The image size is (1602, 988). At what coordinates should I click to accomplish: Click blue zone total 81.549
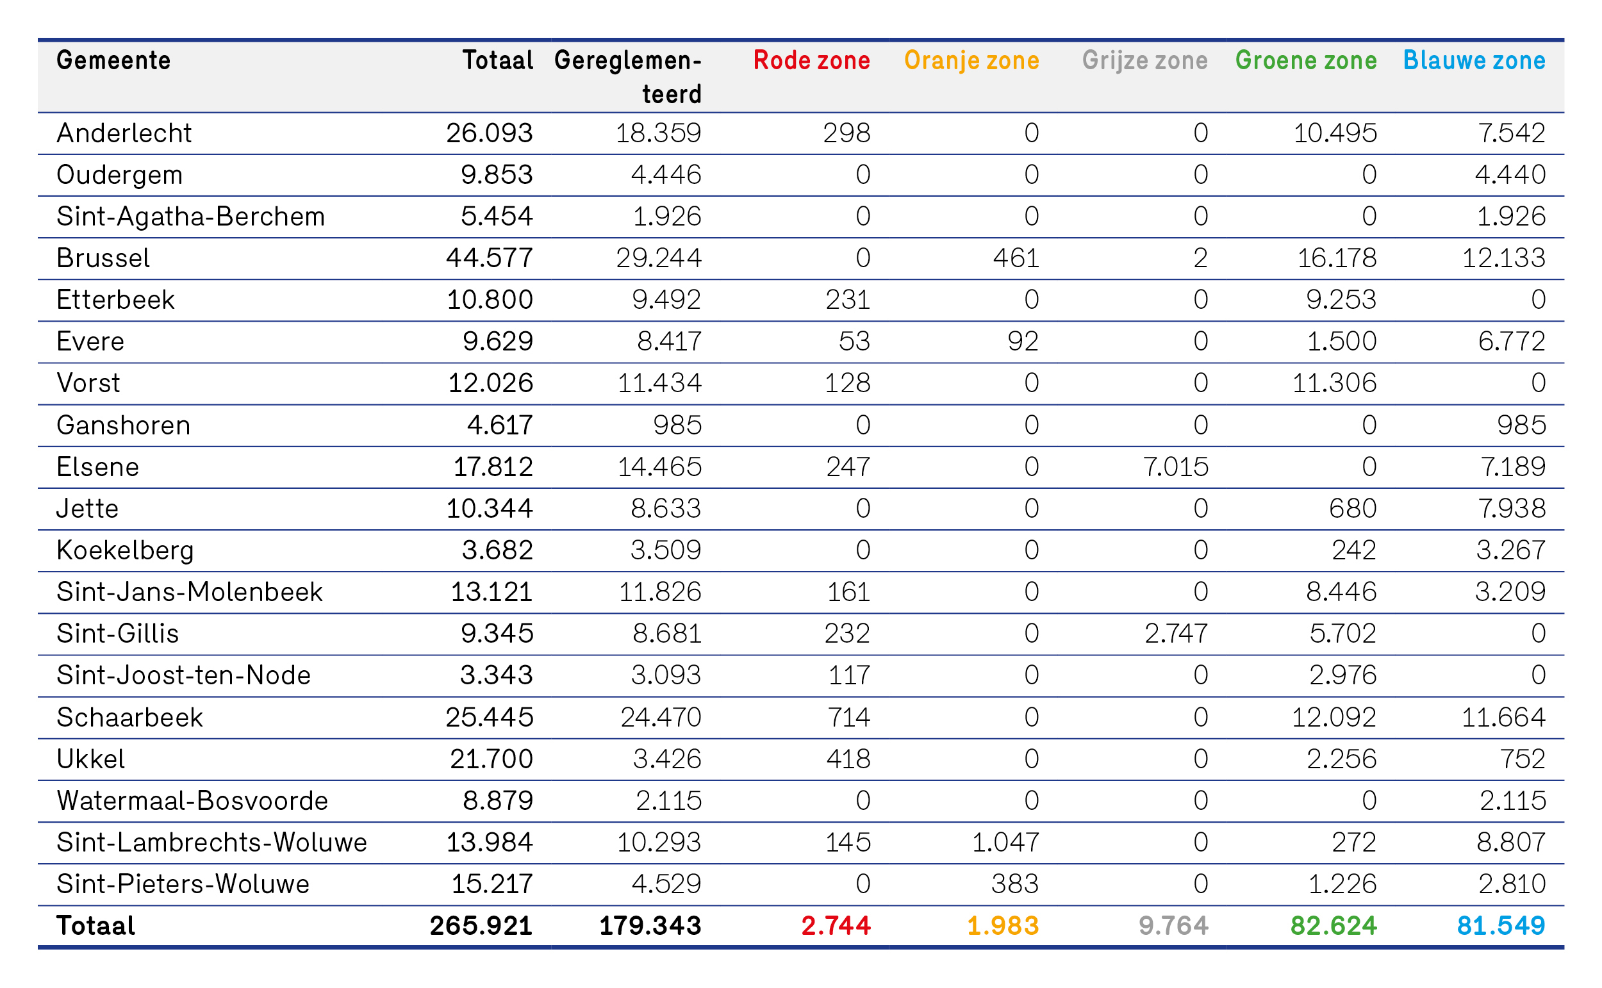pyautogui.click(x=1501, y=926)
